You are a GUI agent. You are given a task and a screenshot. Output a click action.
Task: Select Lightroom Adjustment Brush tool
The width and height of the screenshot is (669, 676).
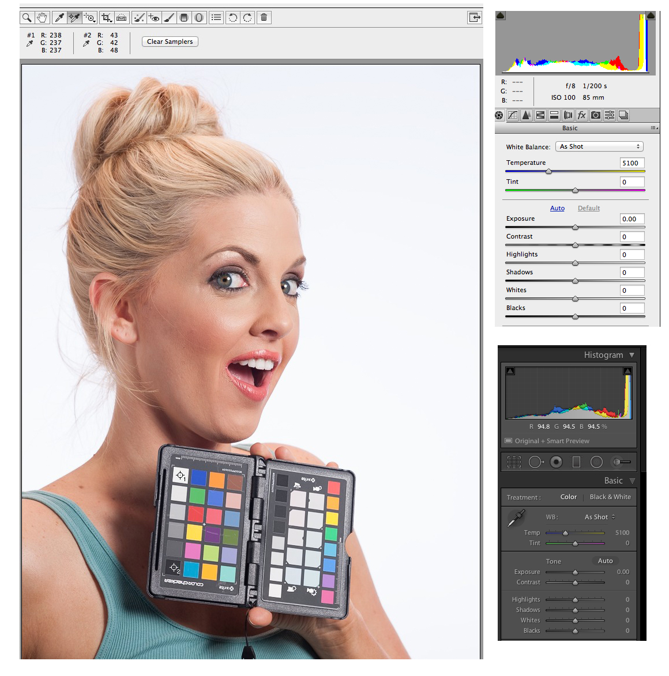pyautogui.click(x=622, y=462)
